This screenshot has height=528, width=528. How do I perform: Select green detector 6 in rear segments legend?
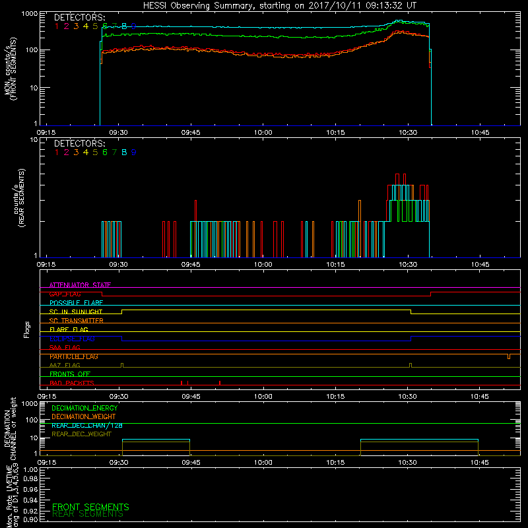pos(105,152)
